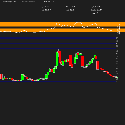Select the open value "O: 12.8"
This screenshot has width=125, height=125.
46,7
